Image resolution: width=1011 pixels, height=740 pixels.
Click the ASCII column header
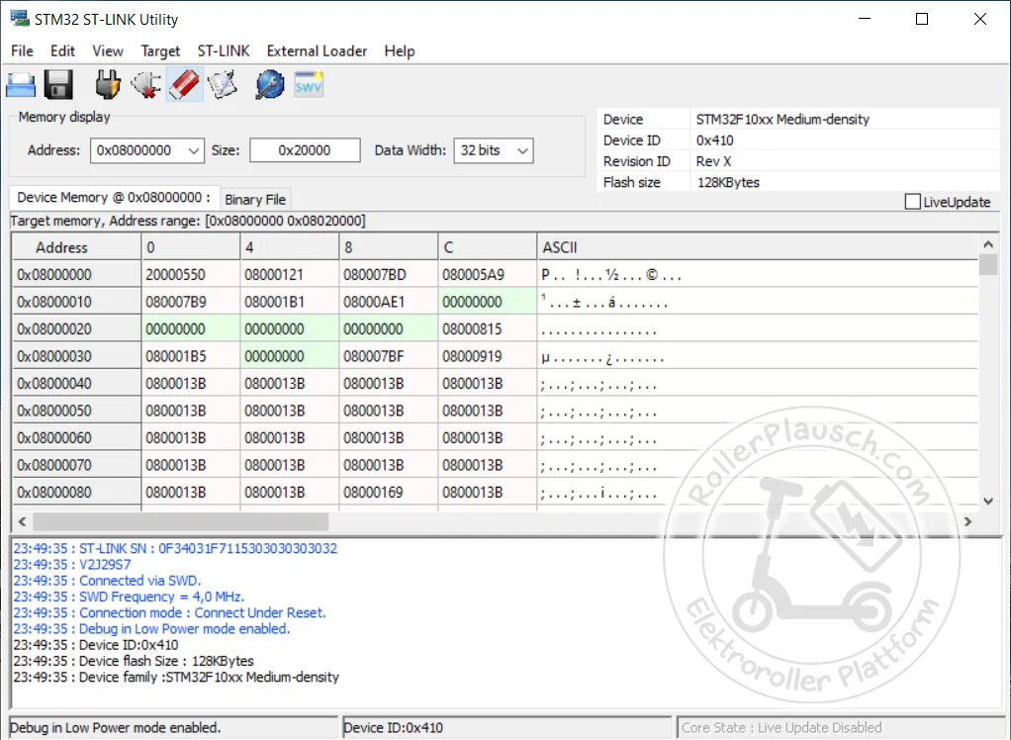point(560,247)
